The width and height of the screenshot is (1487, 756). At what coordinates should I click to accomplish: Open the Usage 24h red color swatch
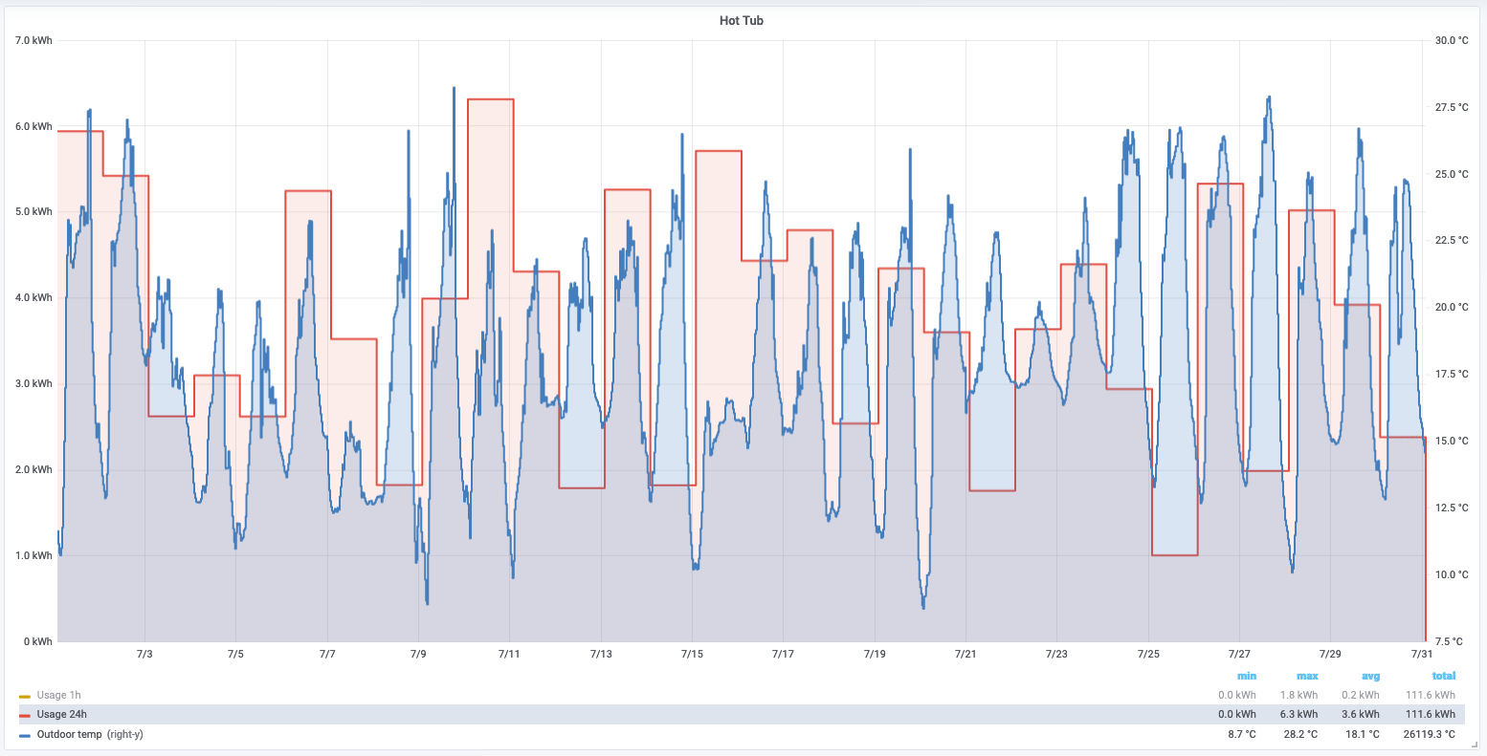[x=25, y=715]
